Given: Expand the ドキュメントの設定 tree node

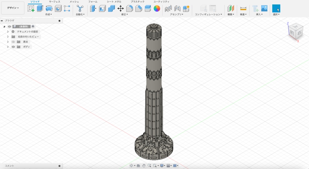Looking at the screenshot, I should [x=8, y=31].
